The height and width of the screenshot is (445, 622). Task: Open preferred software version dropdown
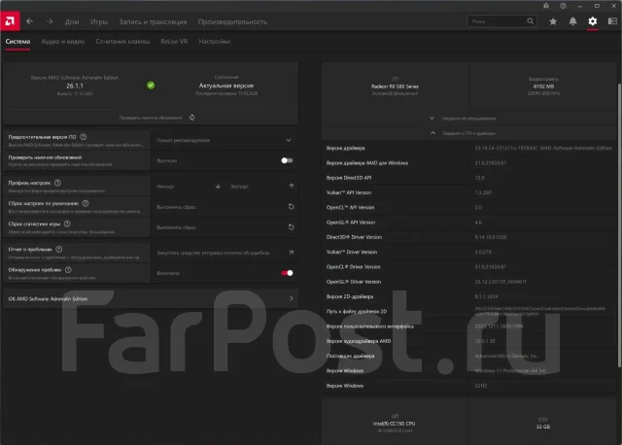click(225, 140)
